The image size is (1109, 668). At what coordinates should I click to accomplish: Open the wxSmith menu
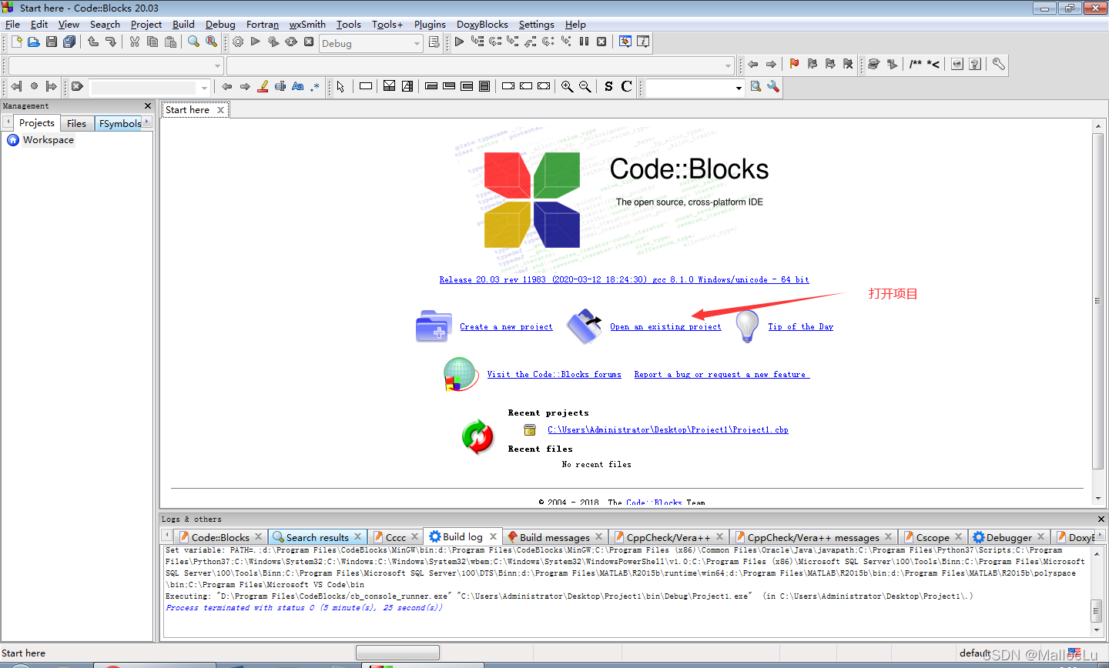[307, 25]
